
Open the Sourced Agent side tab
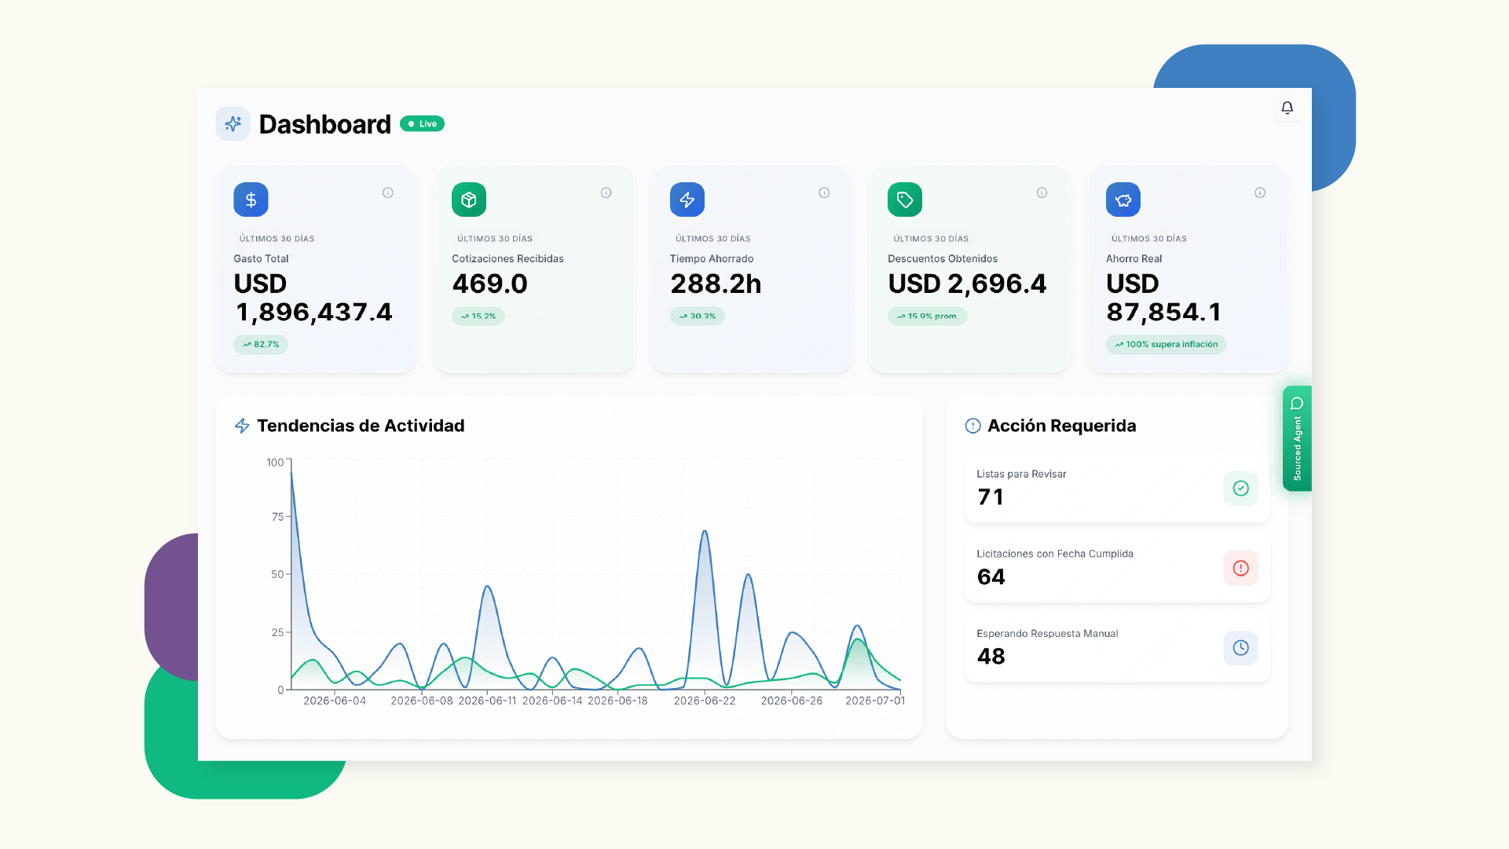(1297, 438)
